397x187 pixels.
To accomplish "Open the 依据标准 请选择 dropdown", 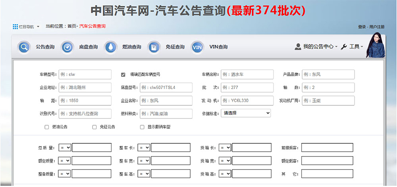I will pos(246,113).
